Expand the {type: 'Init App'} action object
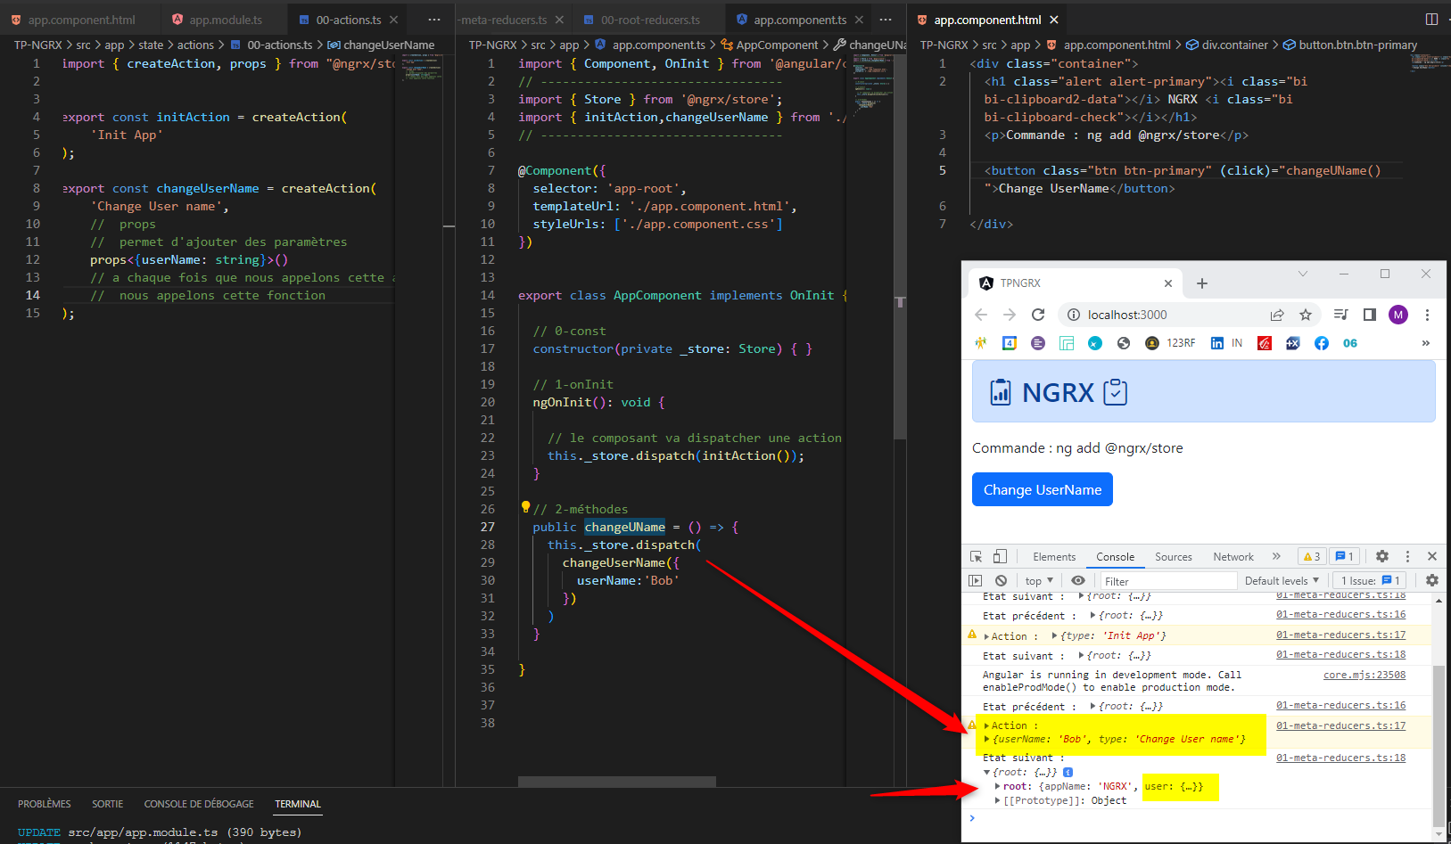Viewport: 1451px width, 844px height. point(1055,636)
